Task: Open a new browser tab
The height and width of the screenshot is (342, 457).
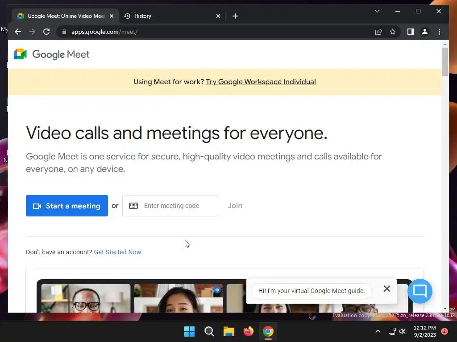Action: coord(235,16)
